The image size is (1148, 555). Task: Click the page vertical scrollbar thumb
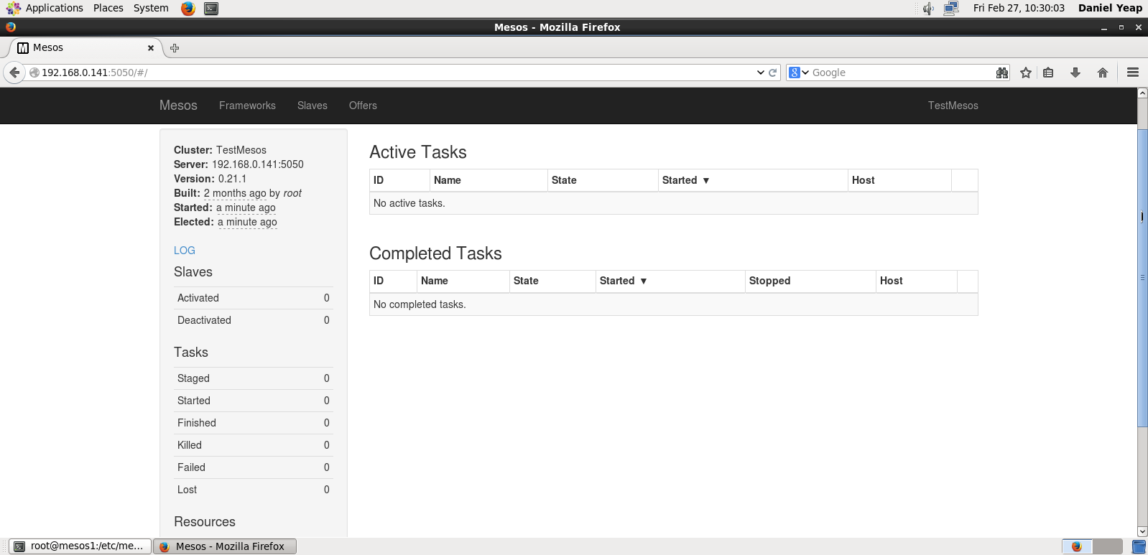coord(1142,278)
